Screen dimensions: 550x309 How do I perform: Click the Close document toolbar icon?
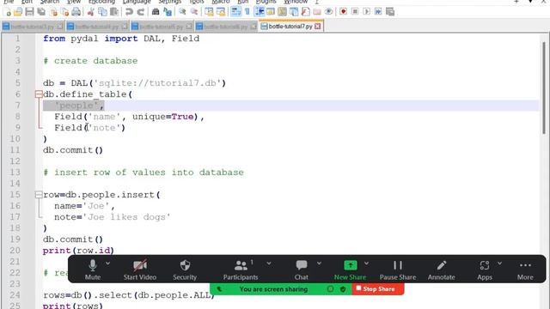[x=53, y=12]
